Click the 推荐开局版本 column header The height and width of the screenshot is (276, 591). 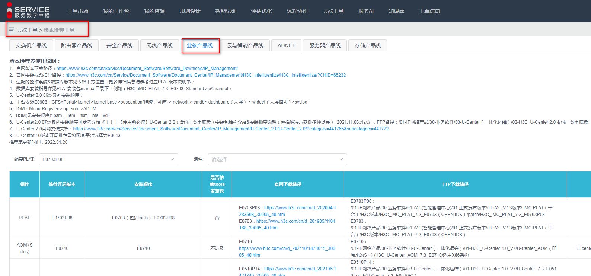click(x=62, y=184)
